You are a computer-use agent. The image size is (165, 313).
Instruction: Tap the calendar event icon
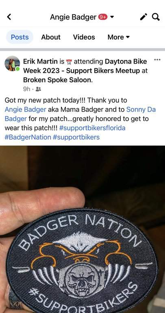click(x=69, y=62)
